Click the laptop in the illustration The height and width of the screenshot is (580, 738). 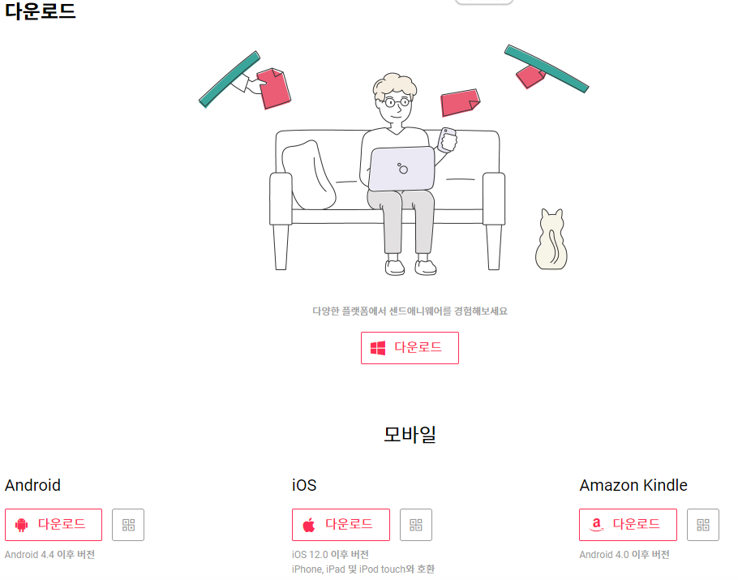401,169
